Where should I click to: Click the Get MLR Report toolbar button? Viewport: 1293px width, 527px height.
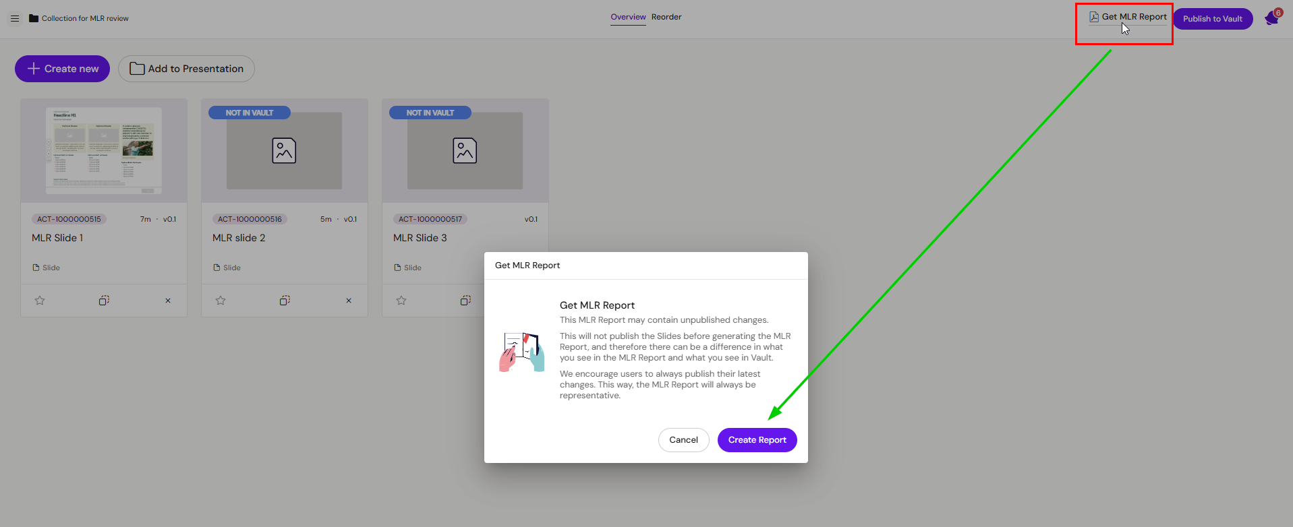(x=1128, y=17)
